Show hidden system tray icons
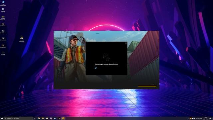Viewport: 213px width, 120px height. coord(189,118)
